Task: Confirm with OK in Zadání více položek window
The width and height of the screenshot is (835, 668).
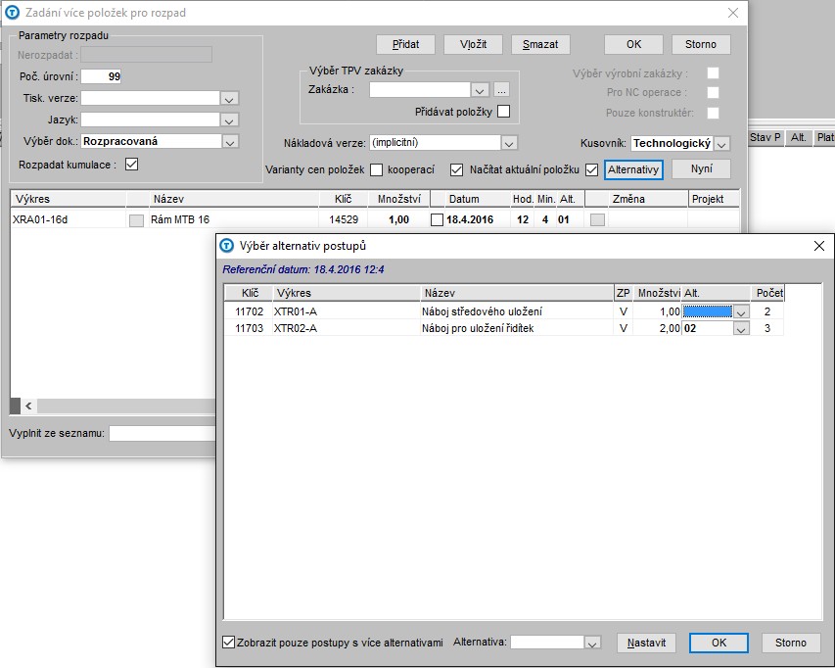Action: [x=633, y=44]
